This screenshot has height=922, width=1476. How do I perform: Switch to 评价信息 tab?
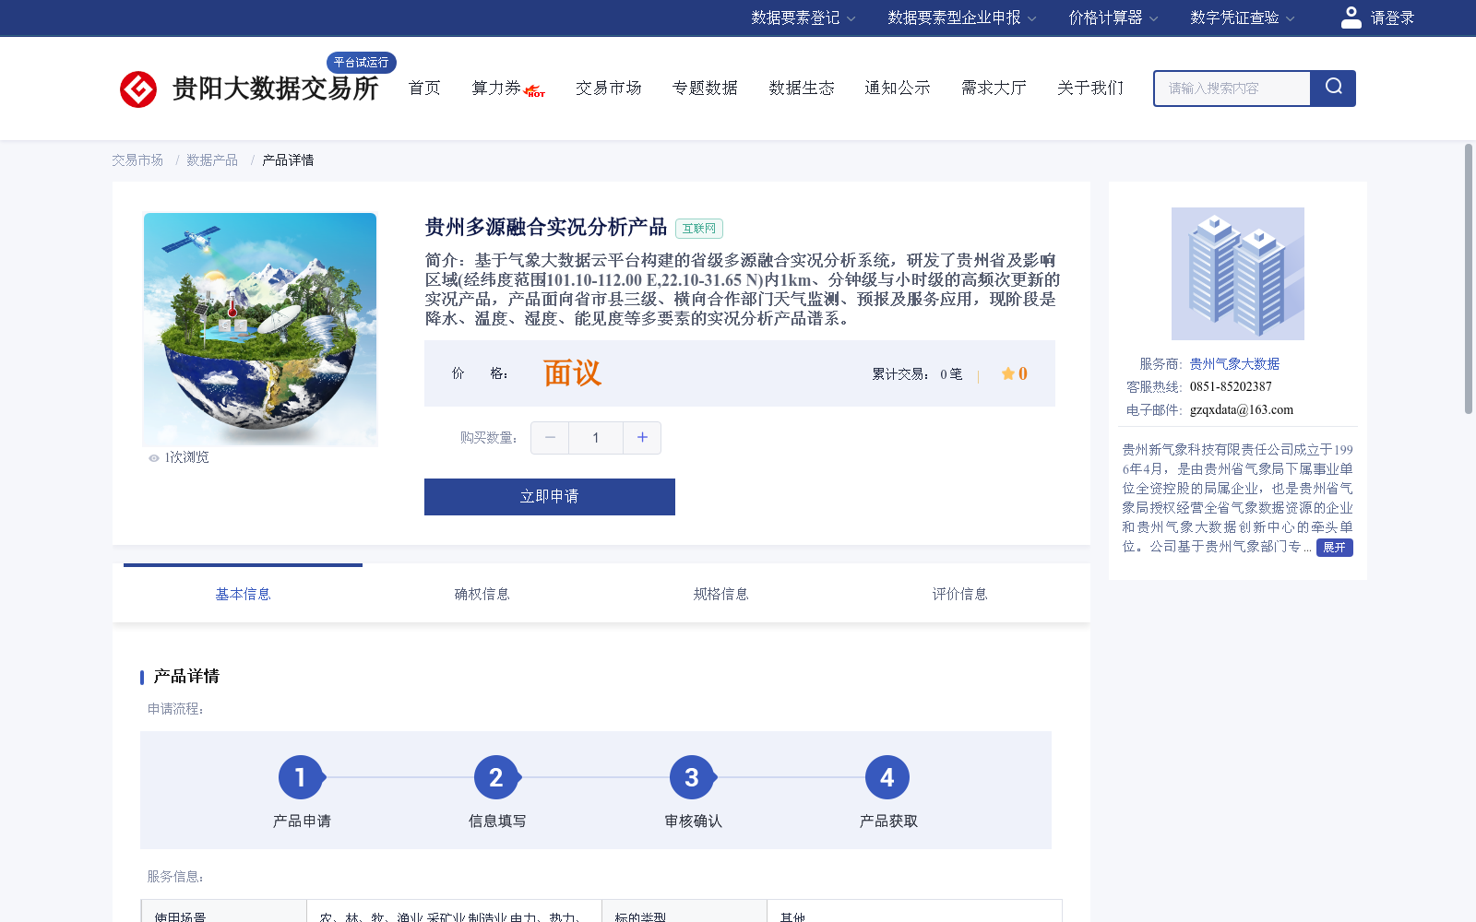coord(959,594)
